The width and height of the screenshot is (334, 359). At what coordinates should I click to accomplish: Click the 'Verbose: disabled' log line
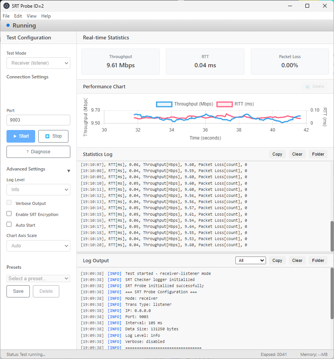123,341
